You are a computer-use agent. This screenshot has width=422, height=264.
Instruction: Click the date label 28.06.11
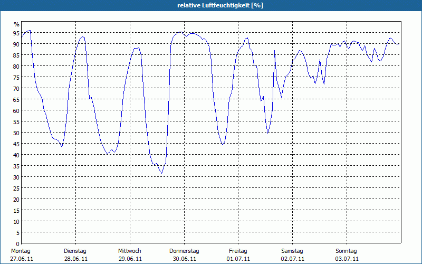coord(76,259)
